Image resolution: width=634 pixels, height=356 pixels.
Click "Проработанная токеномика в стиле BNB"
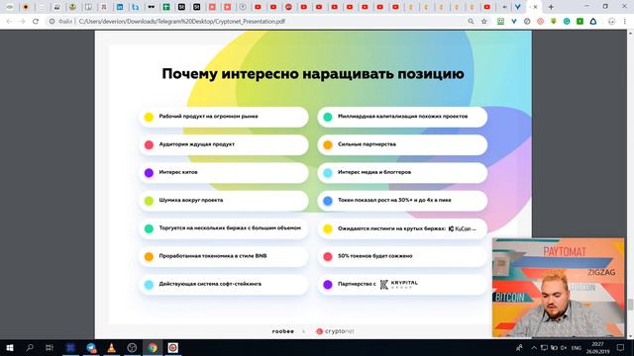point(213,256)
